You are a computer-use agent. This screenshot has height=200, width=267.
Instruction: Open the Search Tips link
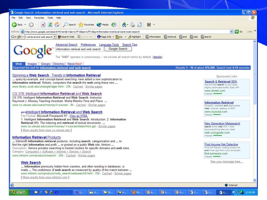pos(130,44)
